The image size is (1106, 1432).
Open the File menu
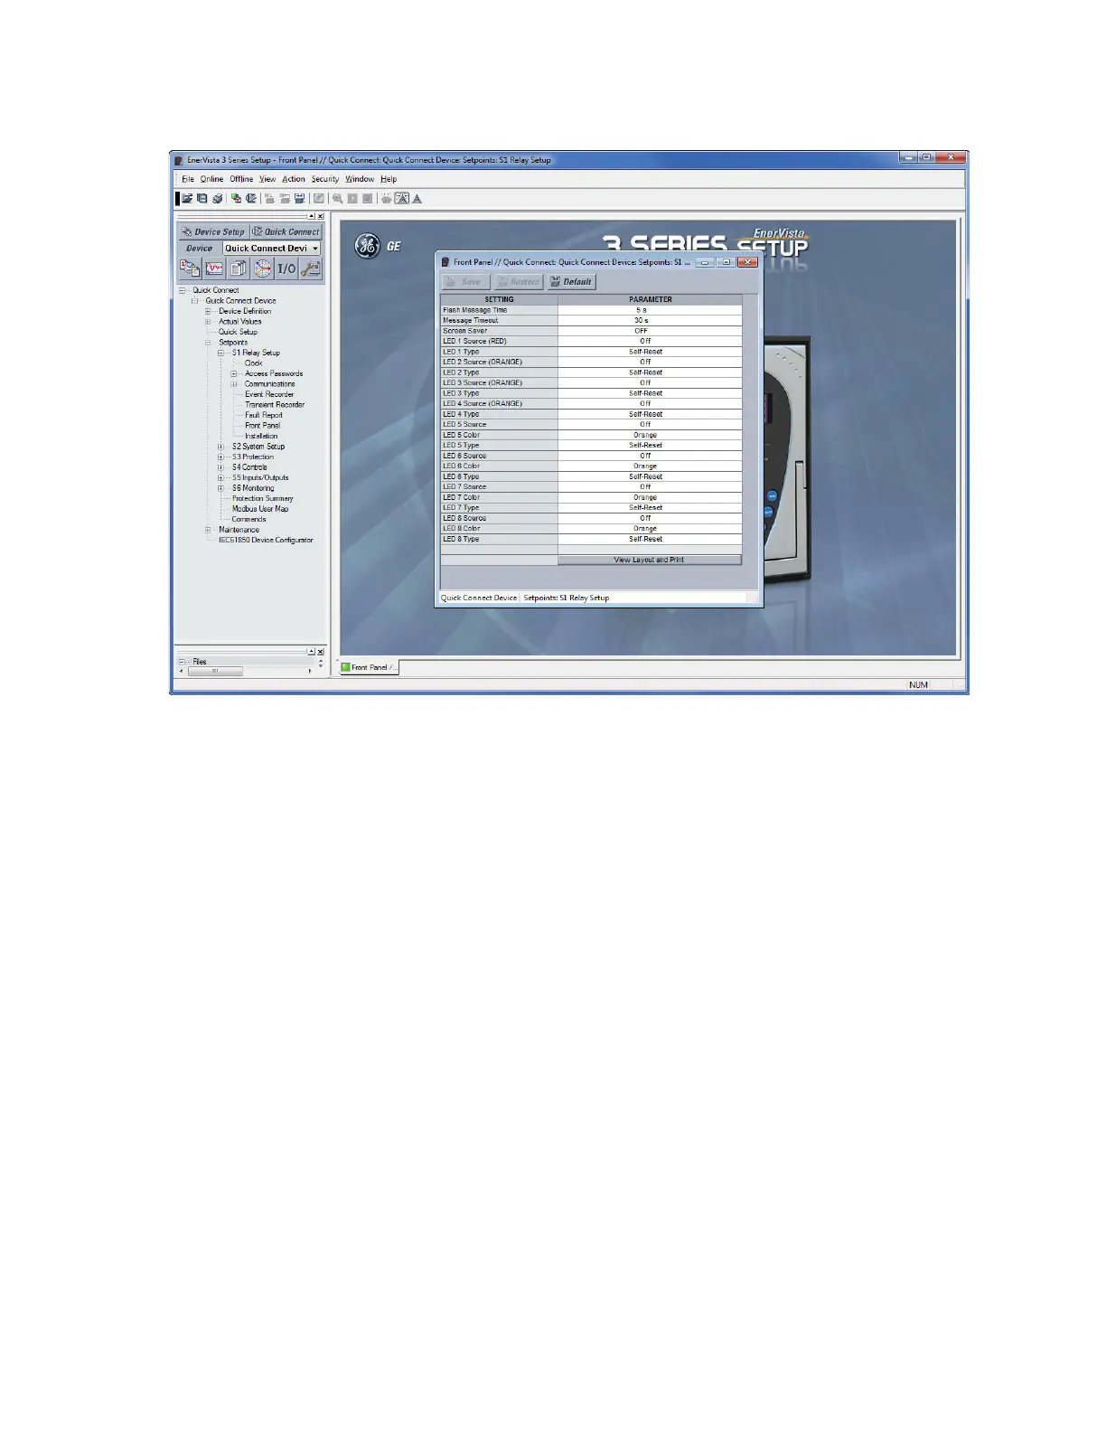188,179
